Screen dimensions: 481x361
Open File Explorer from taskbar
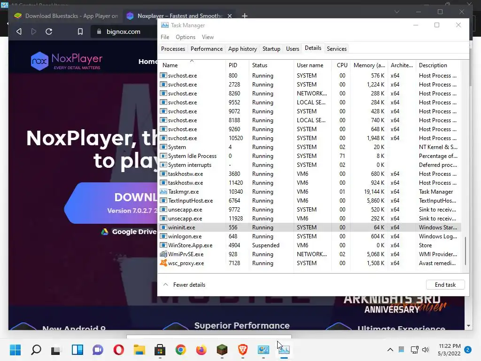[x=139, y=350]
